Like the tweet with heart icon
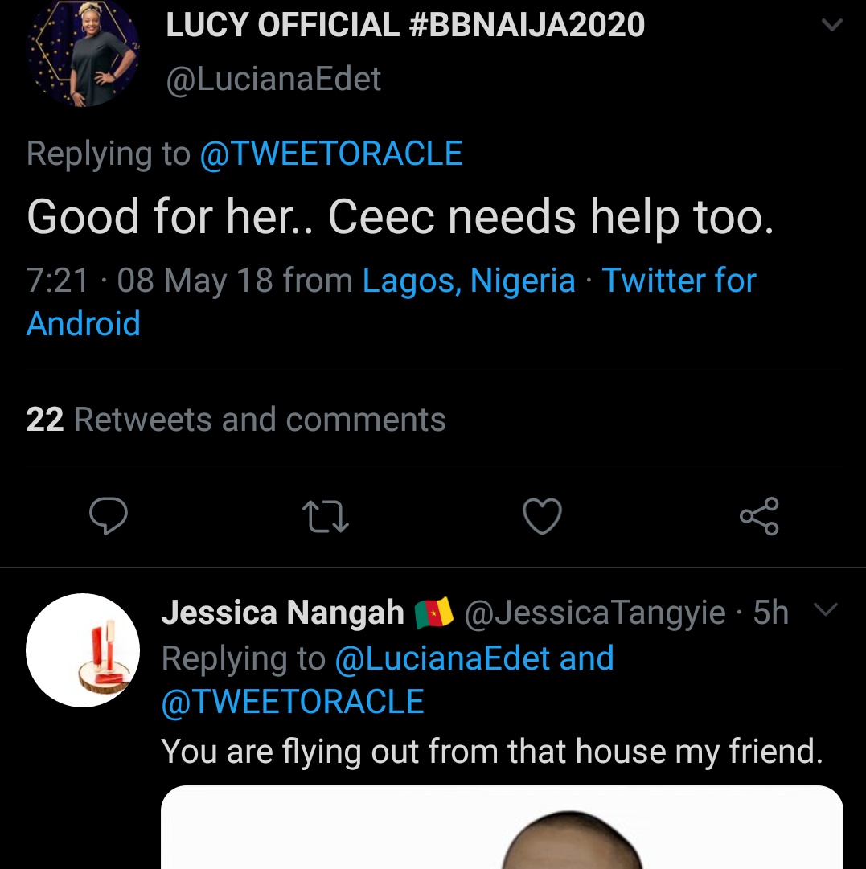This screenshot has width=866, height=869. [542, 516]
